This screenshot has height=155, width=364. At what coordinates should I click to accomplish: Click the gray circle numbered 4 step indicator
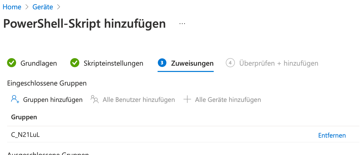230,63
